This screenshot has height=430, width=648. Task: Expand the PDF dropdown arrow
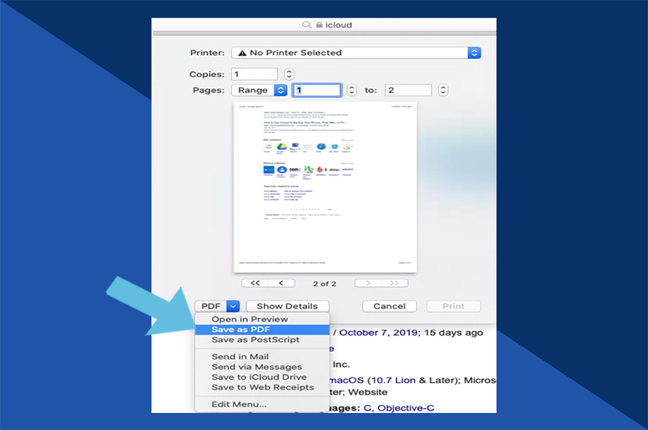232,307
